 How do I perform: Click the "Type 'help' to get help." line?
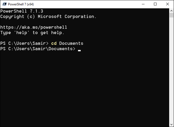pos(32,32)
